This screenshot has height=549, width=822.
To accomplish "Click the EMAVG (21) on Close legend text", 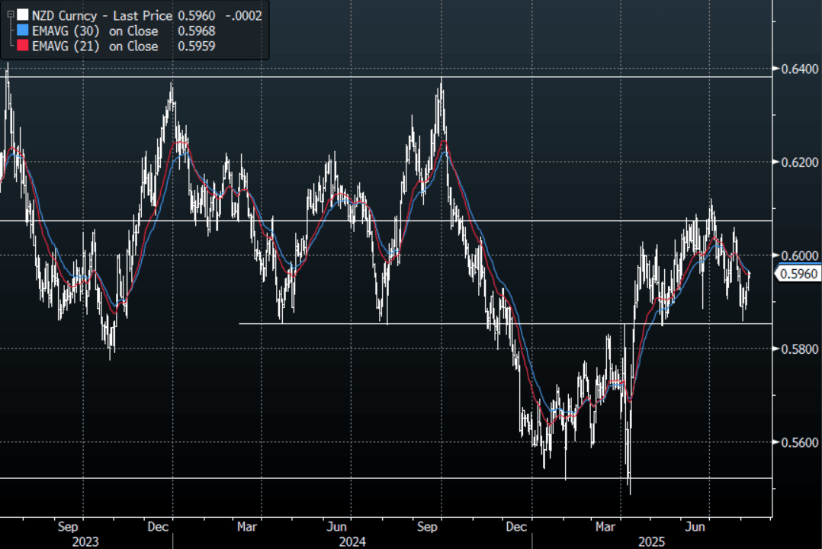I will (x=95, y=47).
